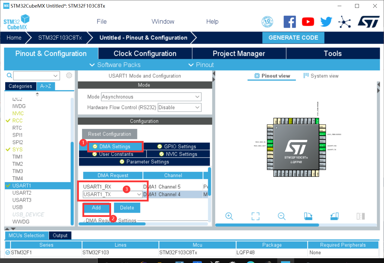Click the Pinout view chip icon
The height and width of the screenshot is (263, 384).
(x=257, y=76)
